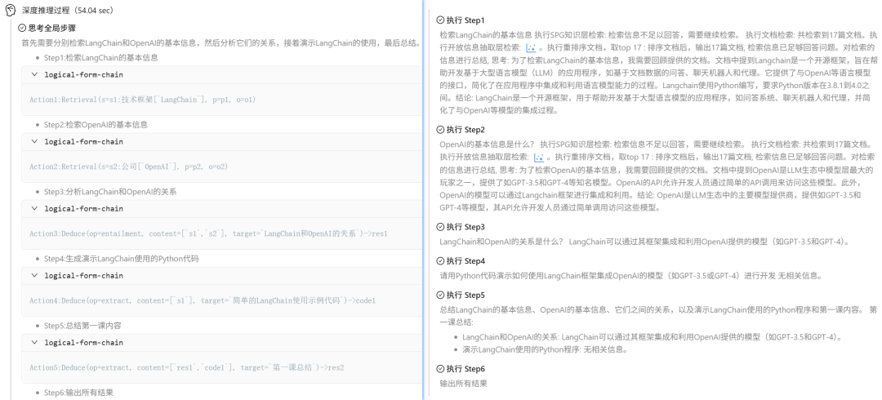Click the check-circle icon beside 执行 Step4
Image resolution: width=882 pixels, height=400 pixels.
[x=440, y=261]
